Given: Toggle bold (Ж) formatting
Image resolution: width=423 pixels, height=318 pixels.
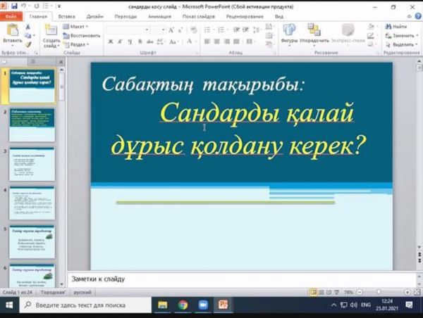Looking at the screenshot, I should click(x=111, y=42).
